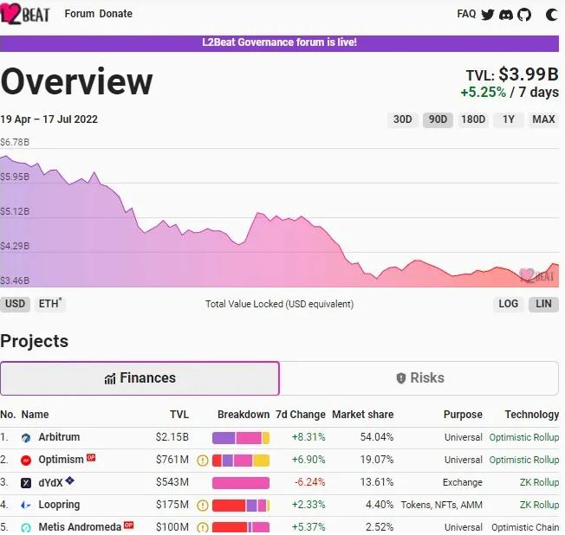Open the Twitter icon link
This screenshot has height=535, width=565.
pos(488,15)
